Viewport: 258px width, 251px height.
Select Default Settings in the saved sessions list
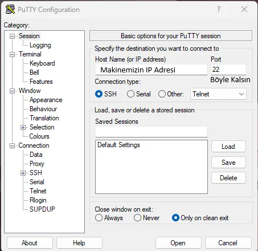pyautogui.click(x=118, y=145)
